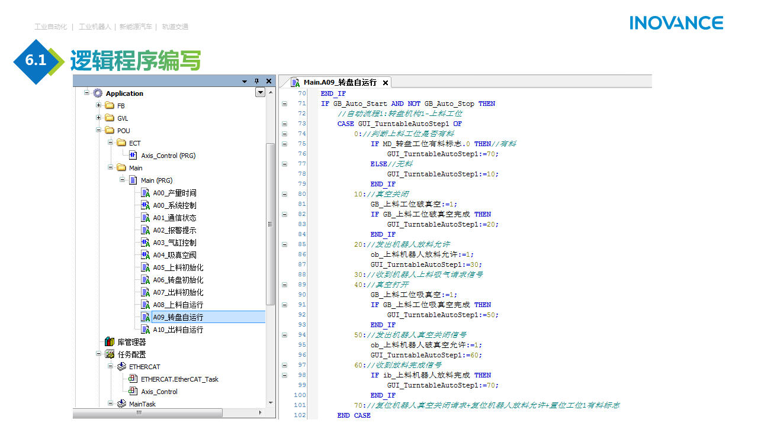Click the 任务配置 task configuration icon

pyautogui.click(x=110, y=354)
